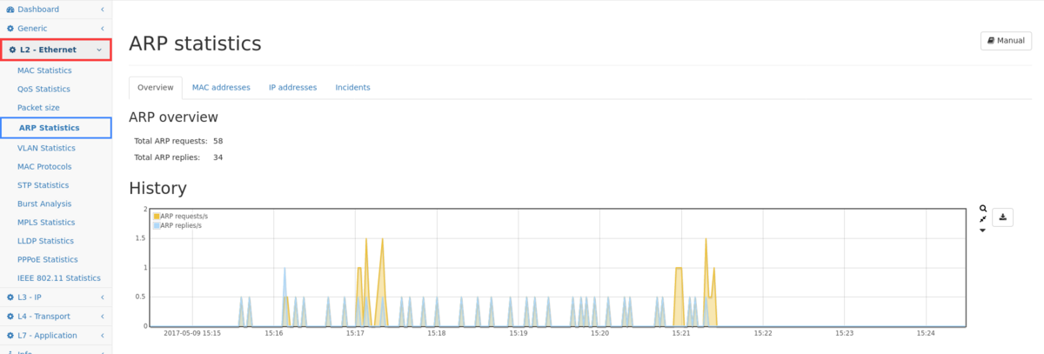Switch to the MAC addresses tab
Viewport: 1044px width, 354px height.
click(221, 88)
